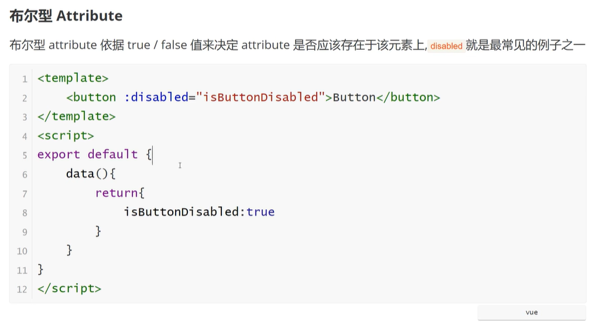Click the closing </button> tag on line 2
This screenshot has height=323, width=592.
[408, 97]
